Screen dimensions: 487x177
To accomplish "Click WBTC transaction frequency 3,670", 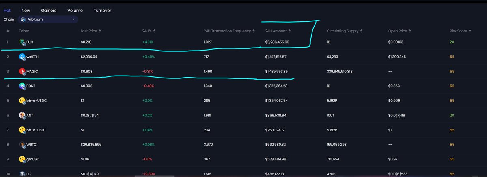I will [208, 144].
